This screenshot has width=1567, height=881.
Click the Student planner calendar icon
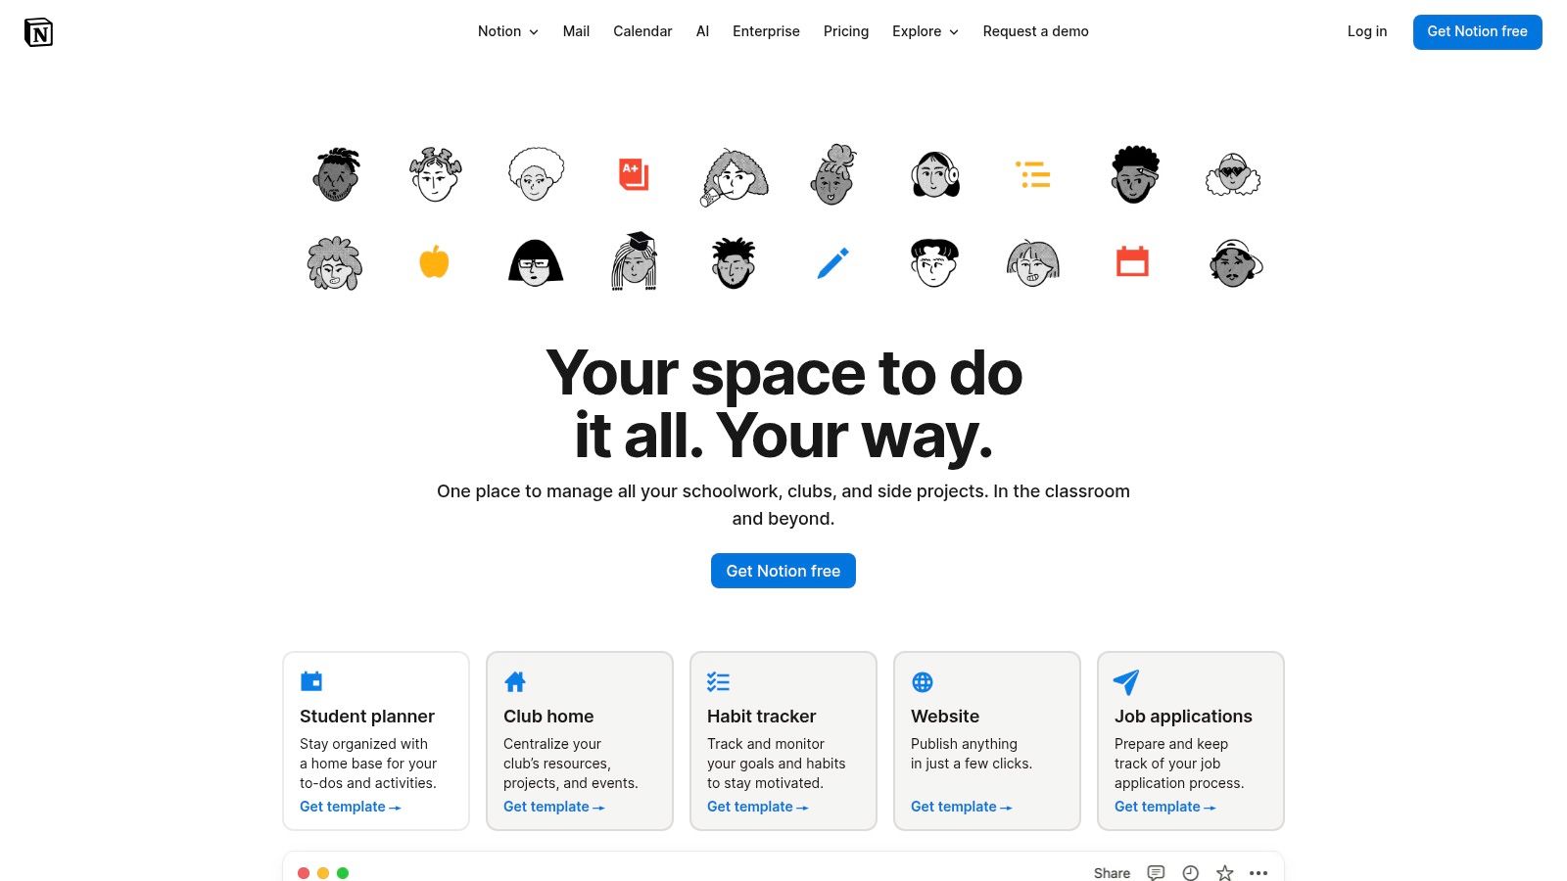pos(311,681)
